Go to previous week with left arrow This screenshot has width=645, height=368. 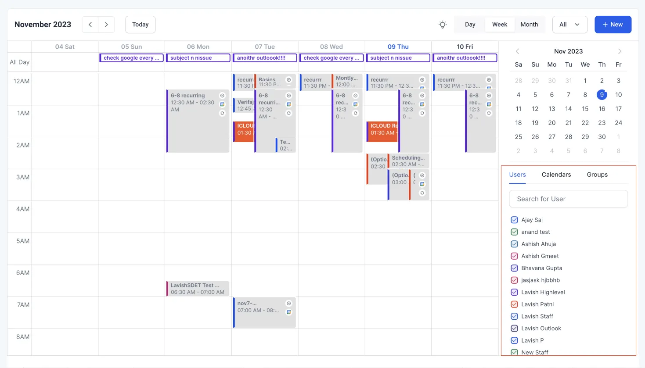coord(90,25)
